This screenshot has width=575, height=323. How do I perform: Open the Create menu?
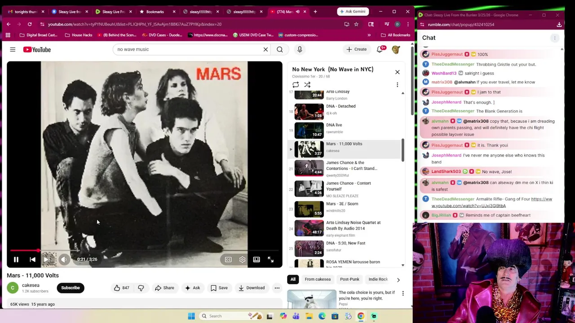356,49
